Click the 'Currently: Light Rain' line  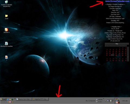coord(115,8)
